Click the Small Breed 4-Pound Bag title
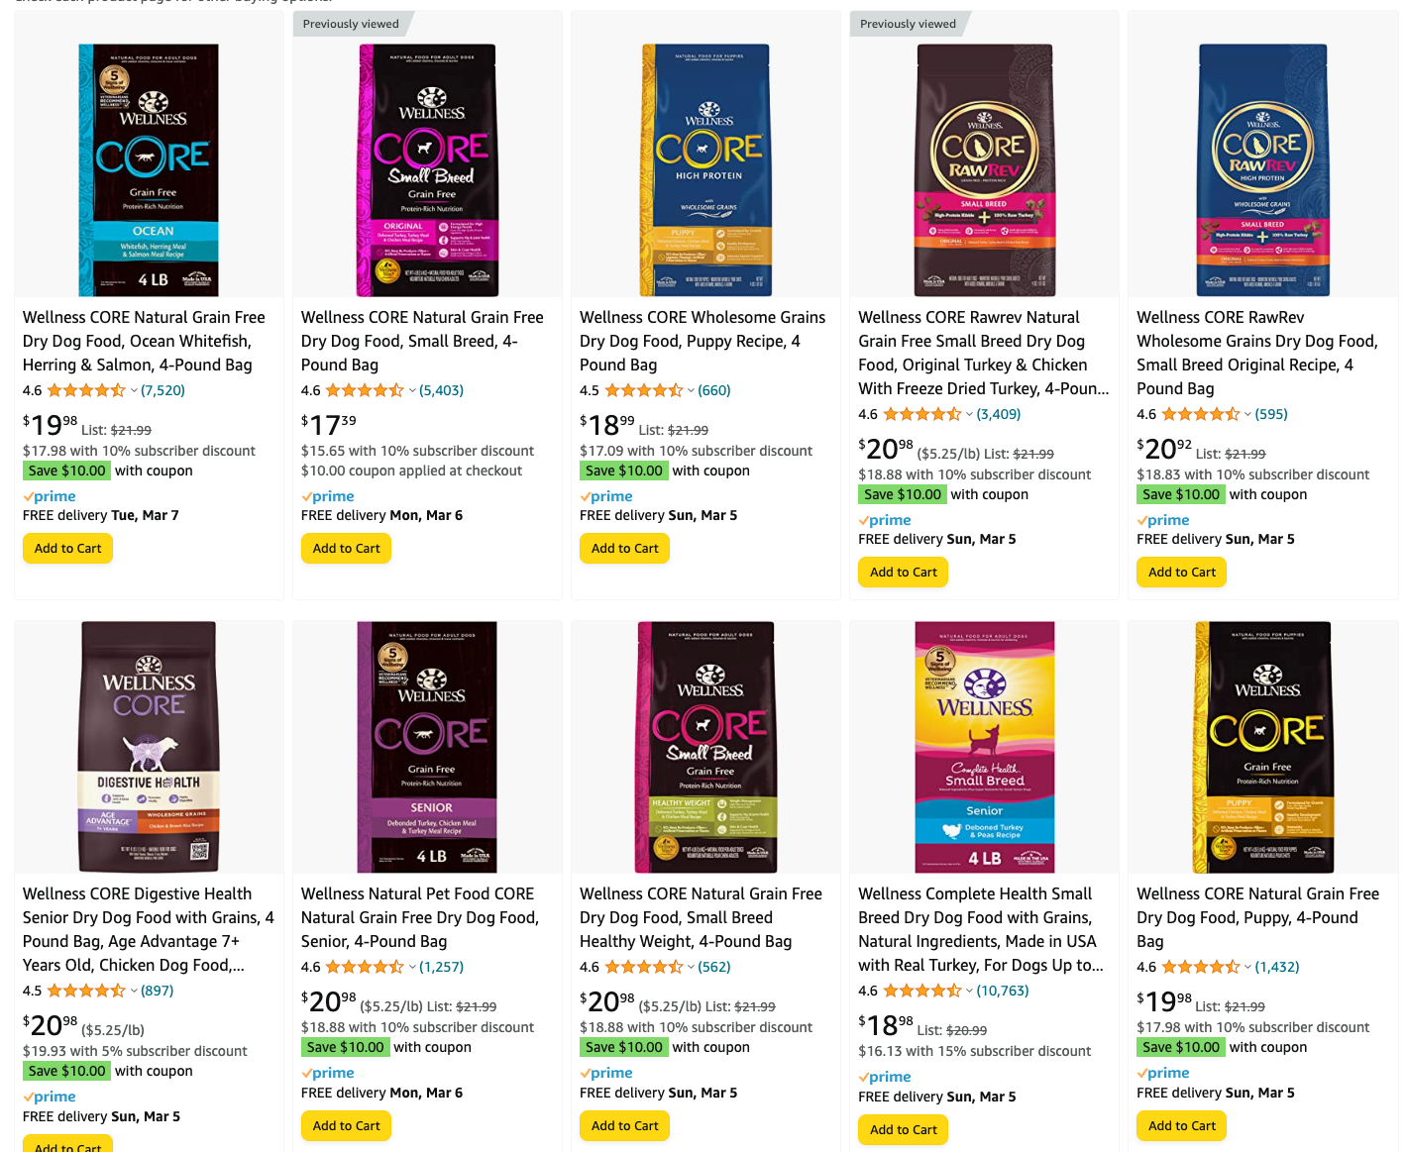This screenshot has width=1406, height=1152. click(422, 342)
